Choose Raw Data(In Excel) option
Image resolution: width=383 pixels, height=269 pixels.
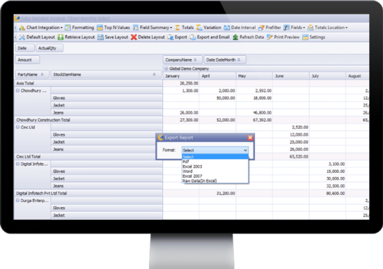215,181
